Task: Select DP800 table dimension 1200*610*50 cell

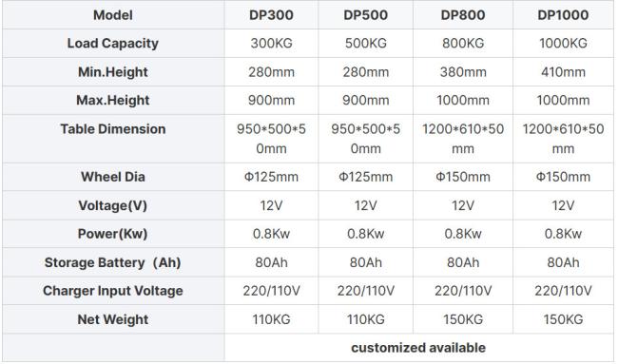Action: coord(463,139)
